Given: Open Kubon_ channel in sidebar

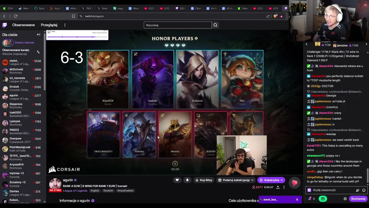Looking at the screenshot, I should 22,202.
